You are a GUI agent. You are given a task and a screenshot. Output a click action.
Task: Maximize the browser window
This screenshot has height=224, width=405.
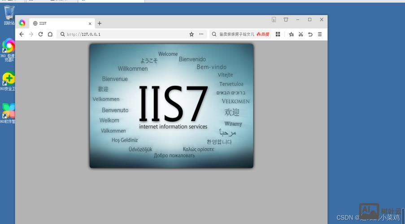(x=309, y=20)
